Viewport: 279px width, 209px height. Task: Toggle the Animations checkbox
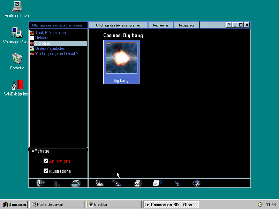pyautogui.click(x=46, y=161)
